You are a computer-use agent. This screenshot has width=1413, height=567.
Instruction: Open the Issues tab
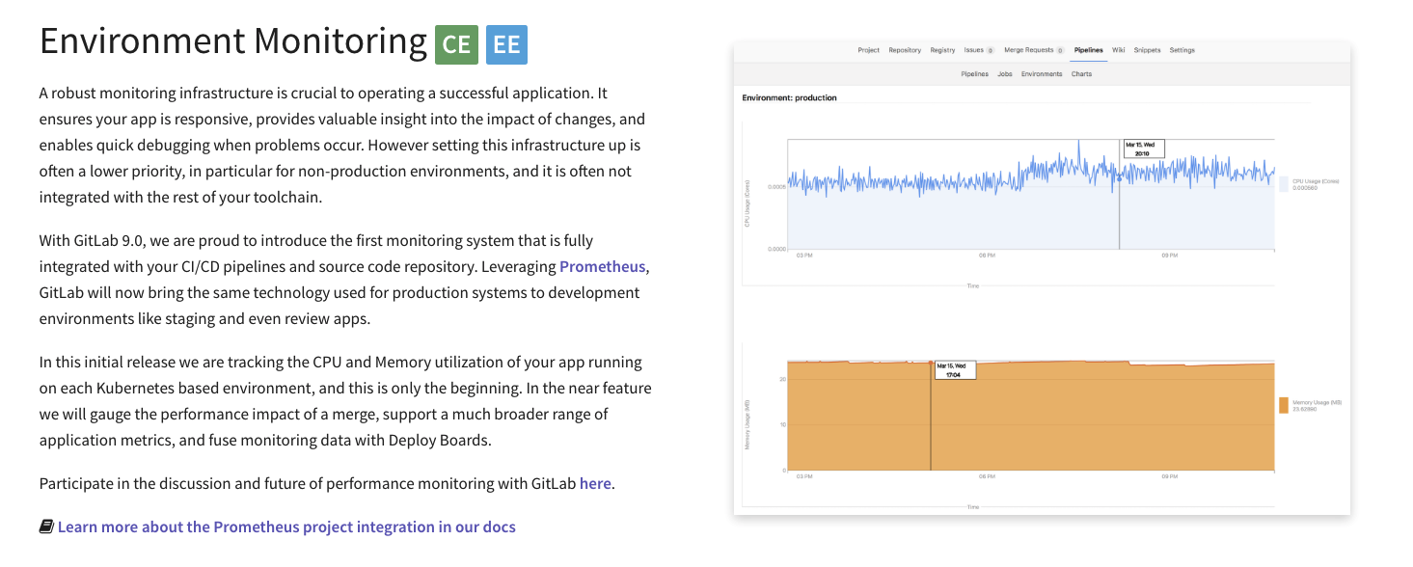tap(974, 50)
